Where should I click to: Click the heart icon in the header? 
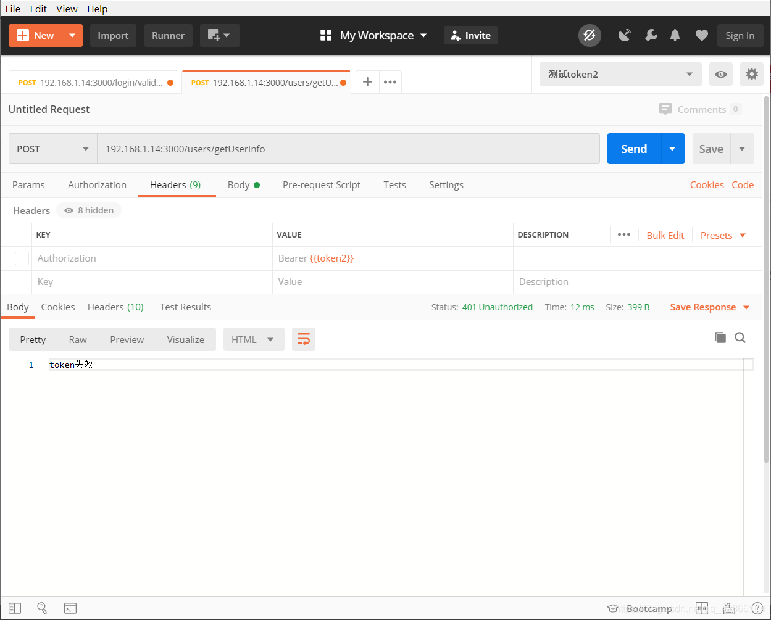[701, 36]
